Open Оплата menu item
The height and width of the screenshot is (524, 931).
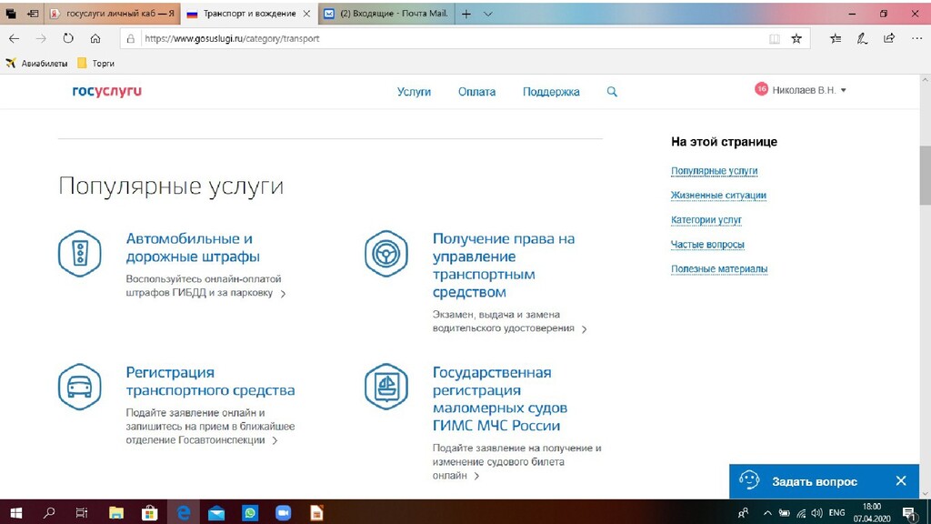click(x=476, y=92)
